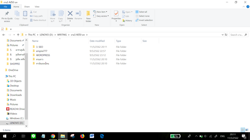Open Google Chrome from taskbar
Image resolution: width=250 pixels, height=140 pixels.
53,136
